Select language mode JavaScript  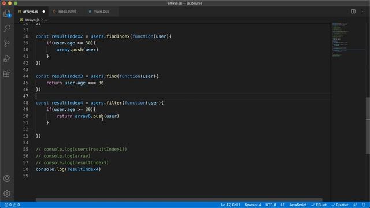(x=298, y=205)
